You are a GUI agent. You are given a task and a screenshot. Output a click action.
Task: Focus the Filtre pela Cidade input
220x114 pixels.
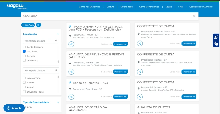coord(41,70)
